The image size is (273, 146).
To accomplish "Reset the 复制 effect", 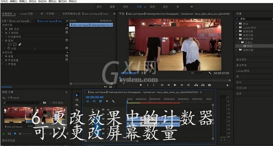I will (66, 40).
